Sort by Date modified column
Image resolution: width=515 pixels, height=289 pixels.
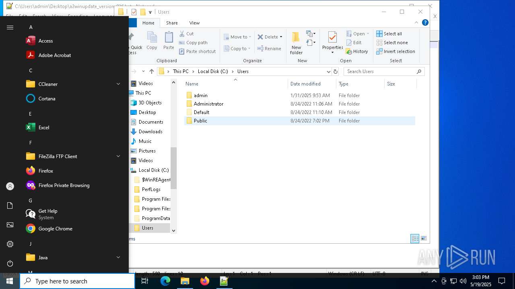pos(312,84)
